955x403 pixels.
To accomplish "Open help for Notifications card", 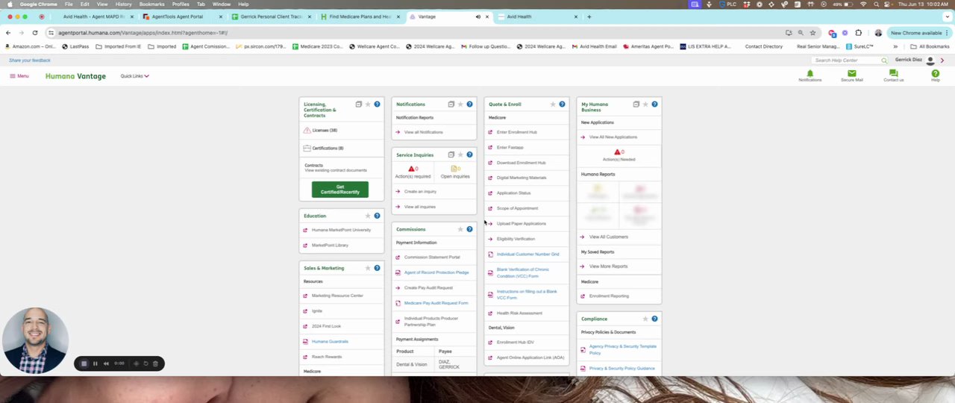I will pyautogui.click(x=469, y=104).
